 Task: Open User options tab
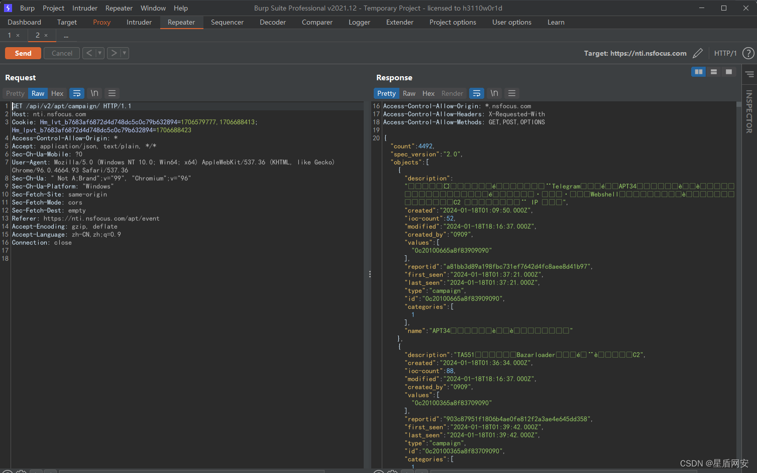tap(512, 22)
